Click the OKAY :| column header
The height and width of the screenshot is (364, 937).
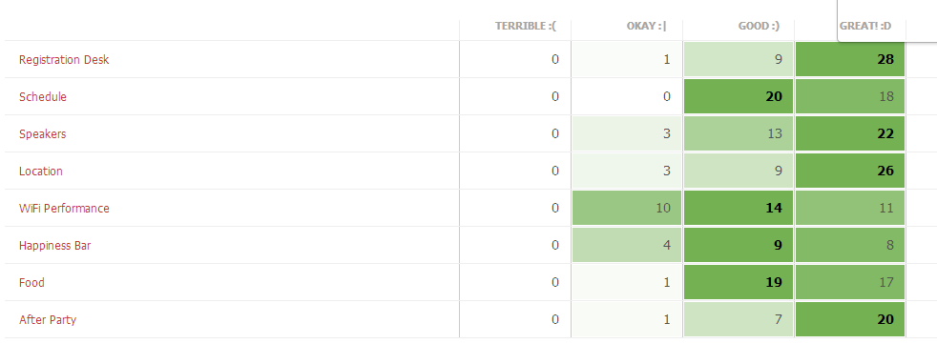pyautogui.click(x=646, y=27)
